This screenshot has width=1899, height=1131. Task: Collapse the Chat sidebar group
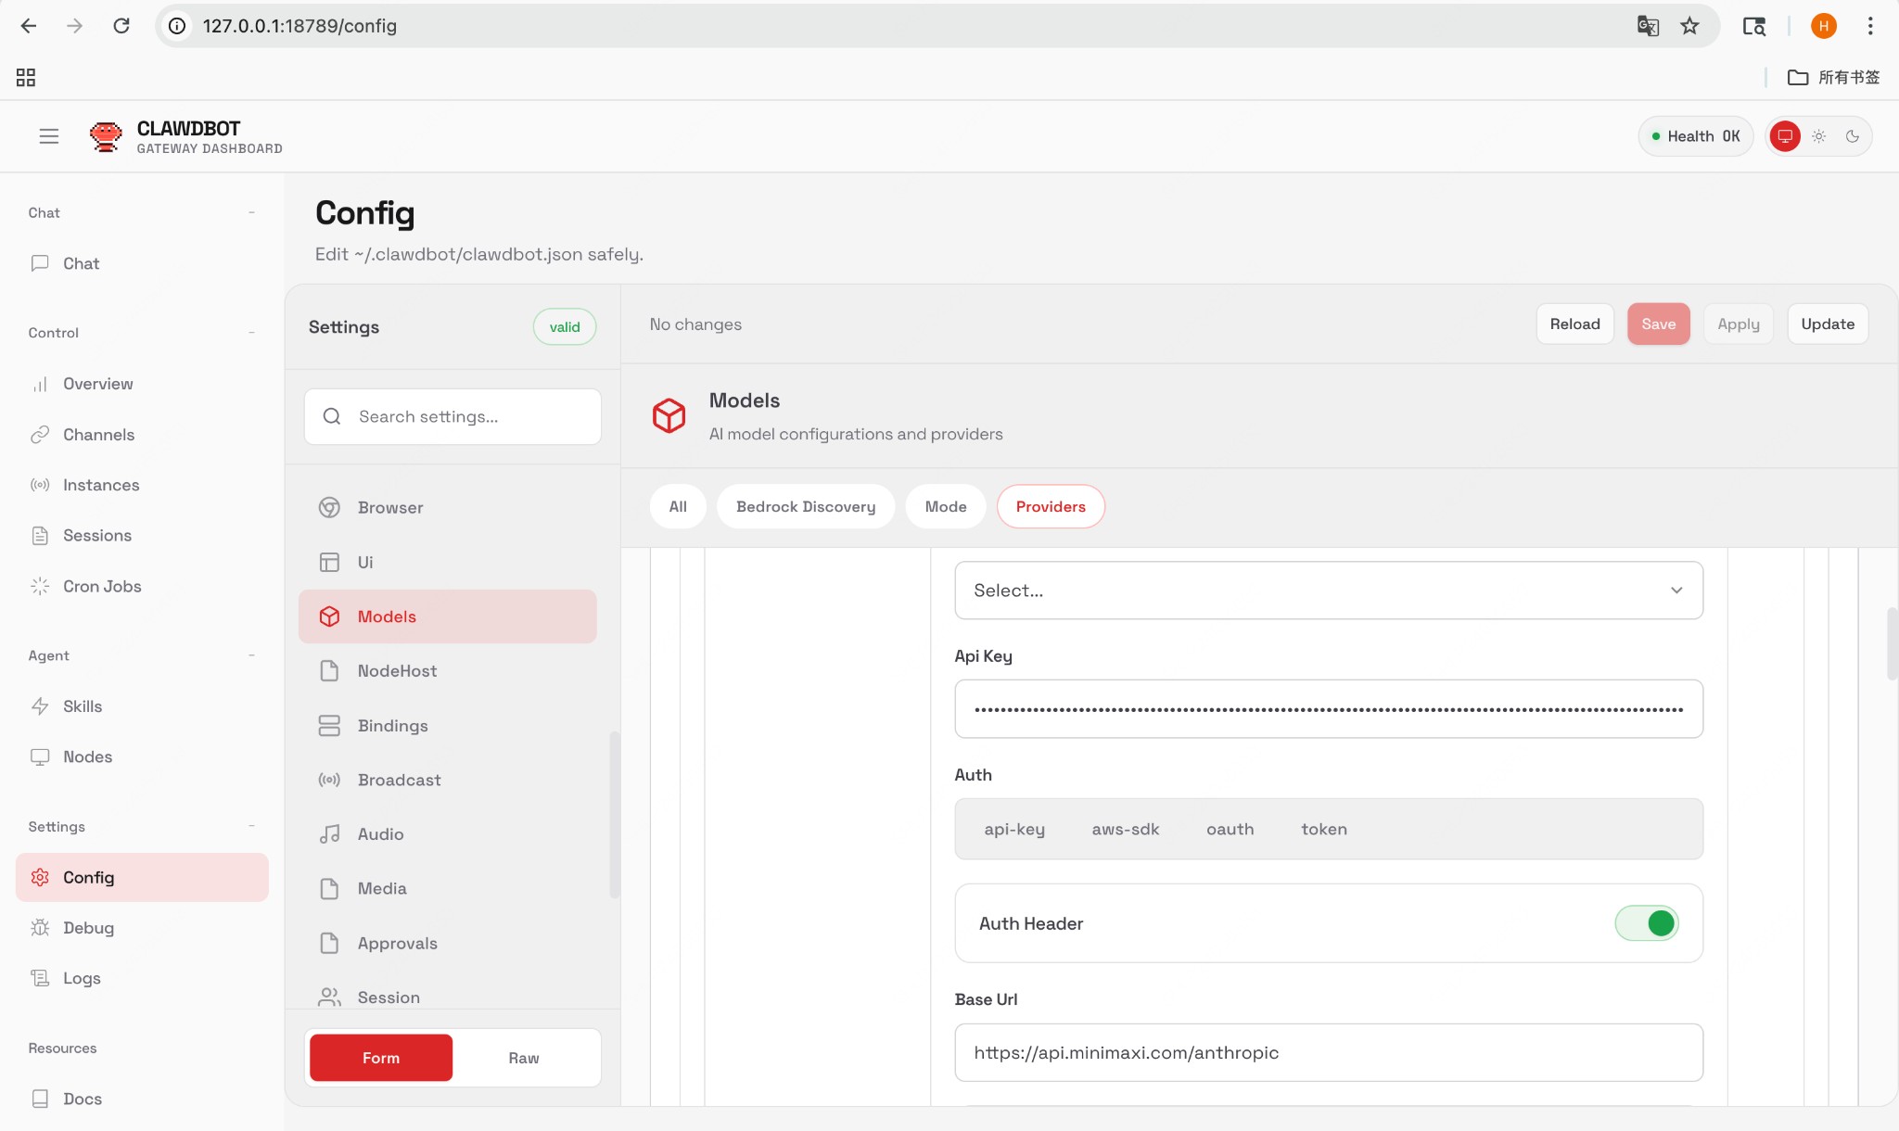pyautogui.click(x=251, y=212)
